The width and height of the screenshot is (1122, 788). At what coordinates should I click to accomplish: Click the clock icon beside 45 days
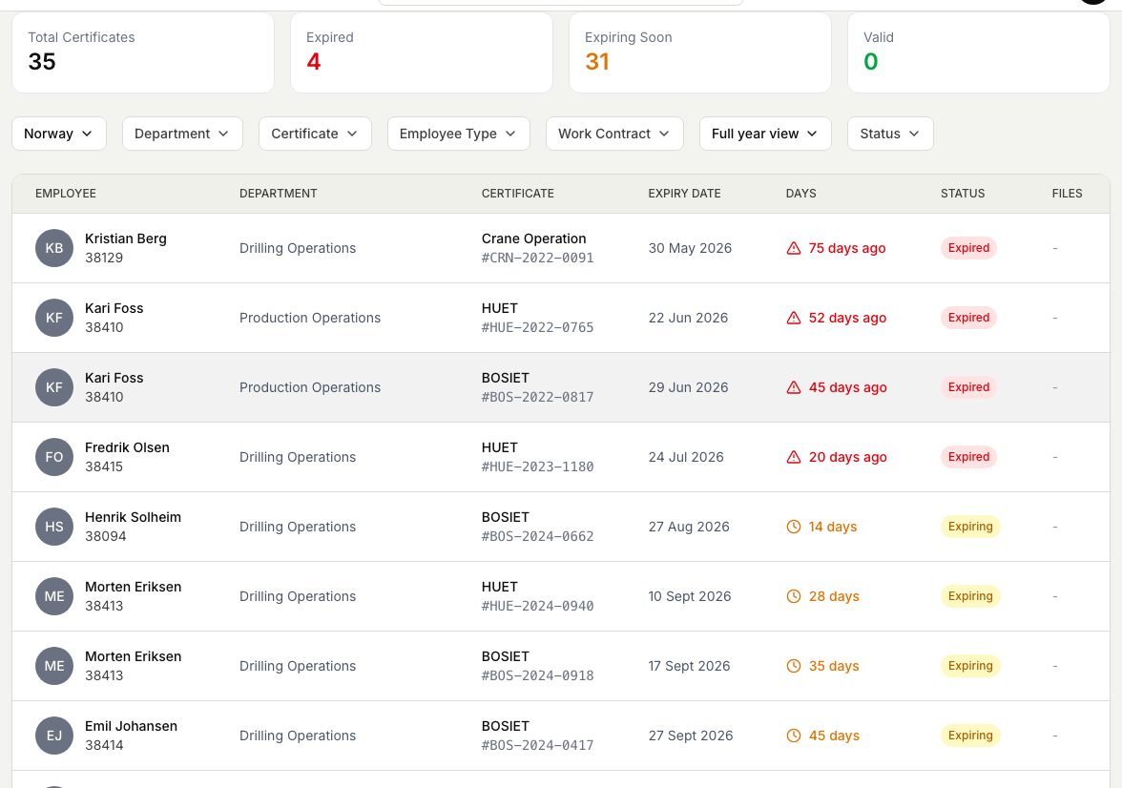pyautogui.click(x=794, y=736)
